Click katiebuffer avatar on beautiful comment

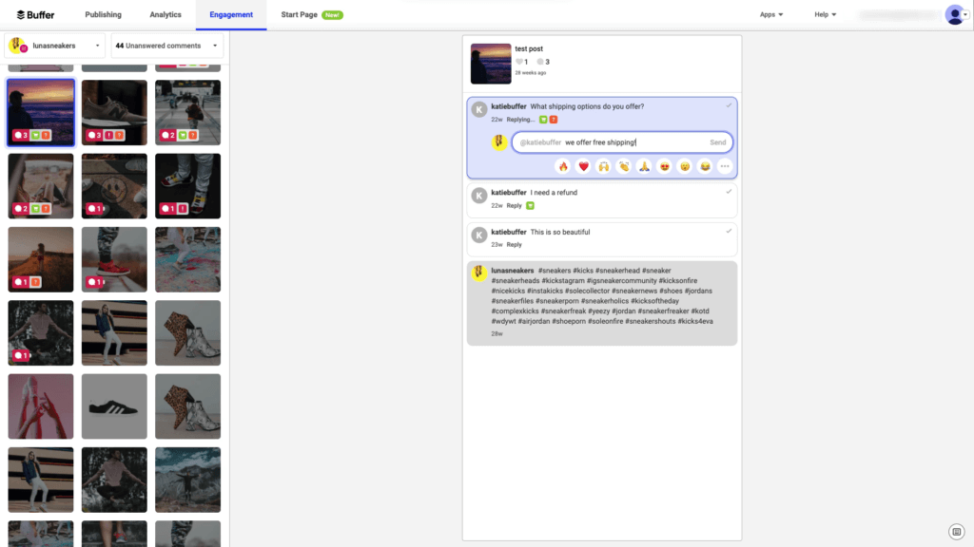click(x=479, y=236)
